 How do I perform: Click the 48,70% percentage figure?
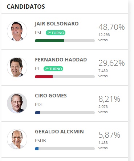click(x=111, y=27)
